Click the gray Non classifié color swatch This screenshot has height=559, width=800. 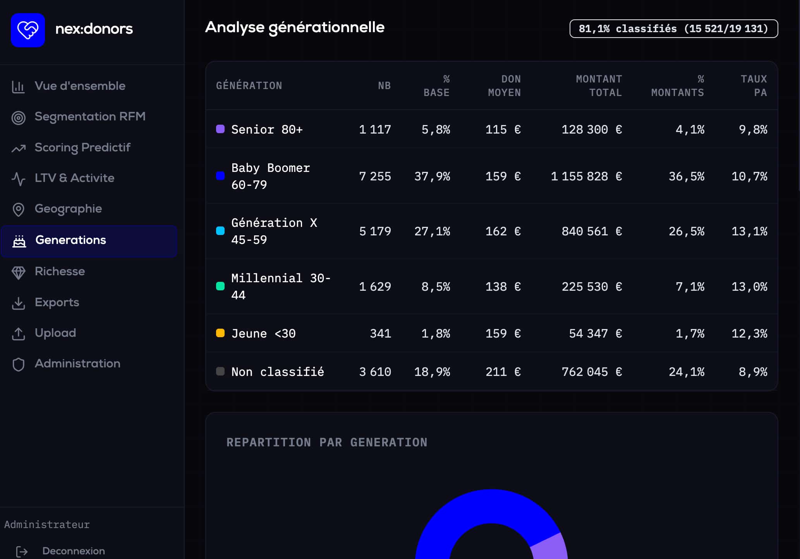[220, 371]
